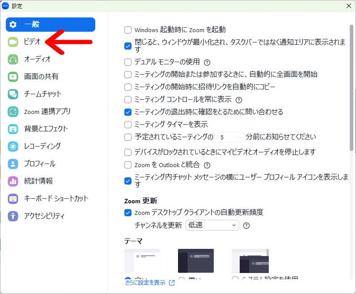Click the chat bubble icon for チームチャット
Screen dimensions: 356x294
[13, 94]
